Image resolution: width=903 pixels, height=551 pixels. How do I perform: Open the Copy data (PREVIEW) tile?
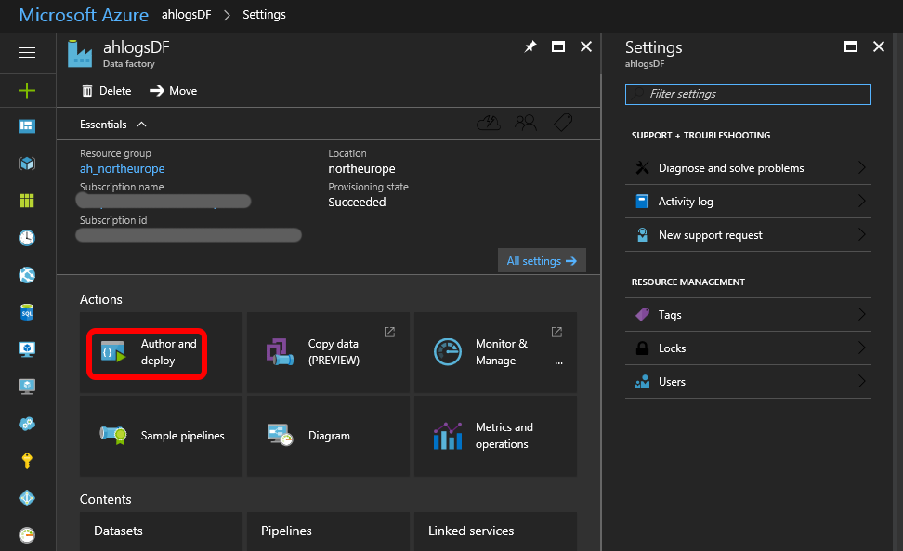point(328,352)
